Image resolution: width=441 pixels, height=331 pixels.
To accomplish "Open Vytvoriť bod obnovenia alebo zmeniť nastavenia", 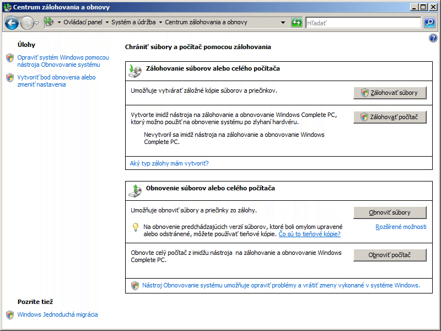I will point(57,81).
